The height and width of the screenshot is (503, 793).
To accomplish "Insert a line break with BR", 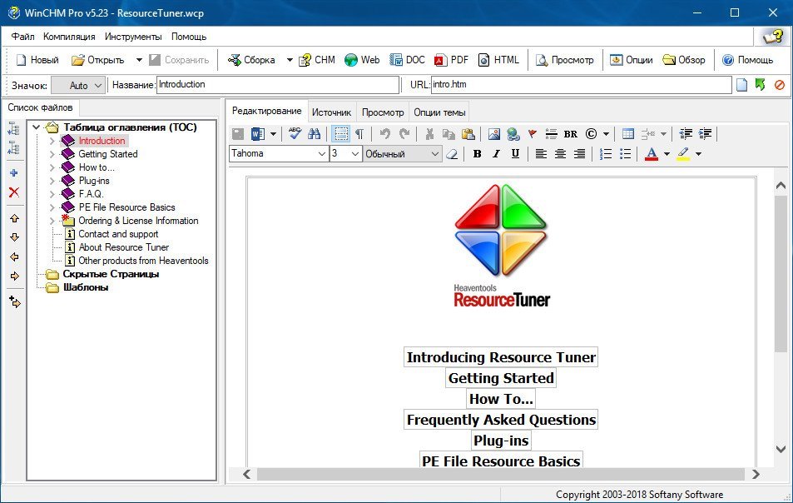I will [571, 134].
